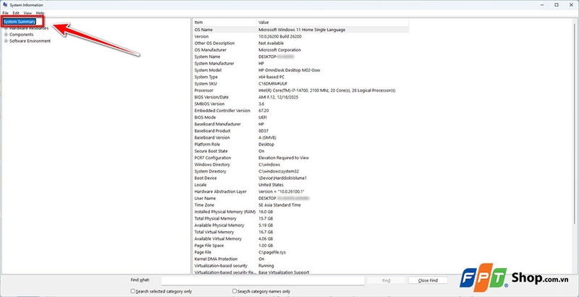
Task: Select the PCR7 Configuration row
Action: tap(300, 158)
